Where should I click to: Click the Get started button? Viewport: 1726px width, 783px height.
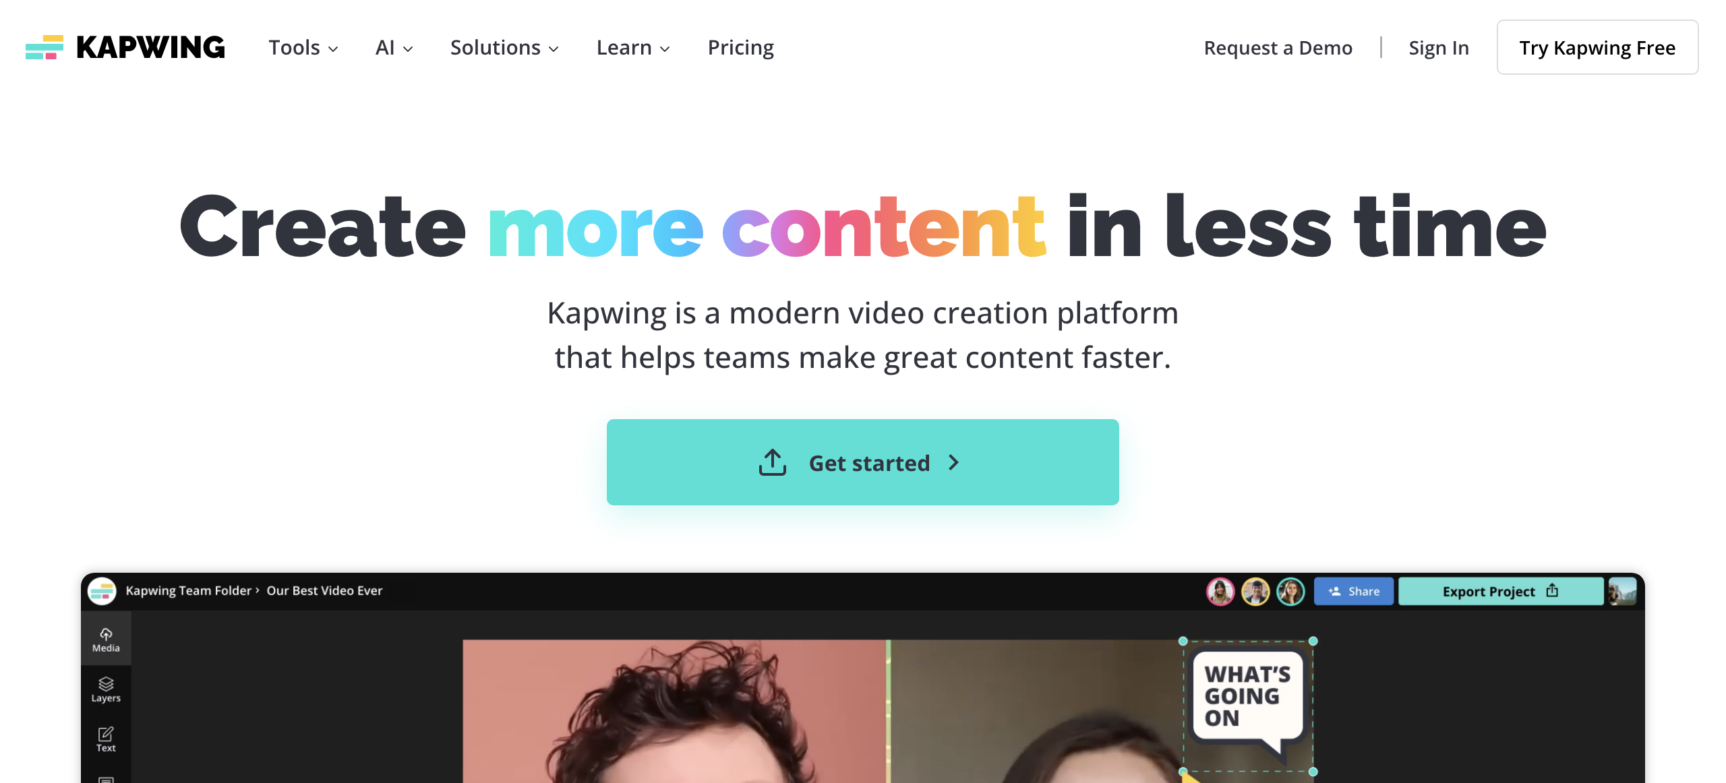(862, 462)
